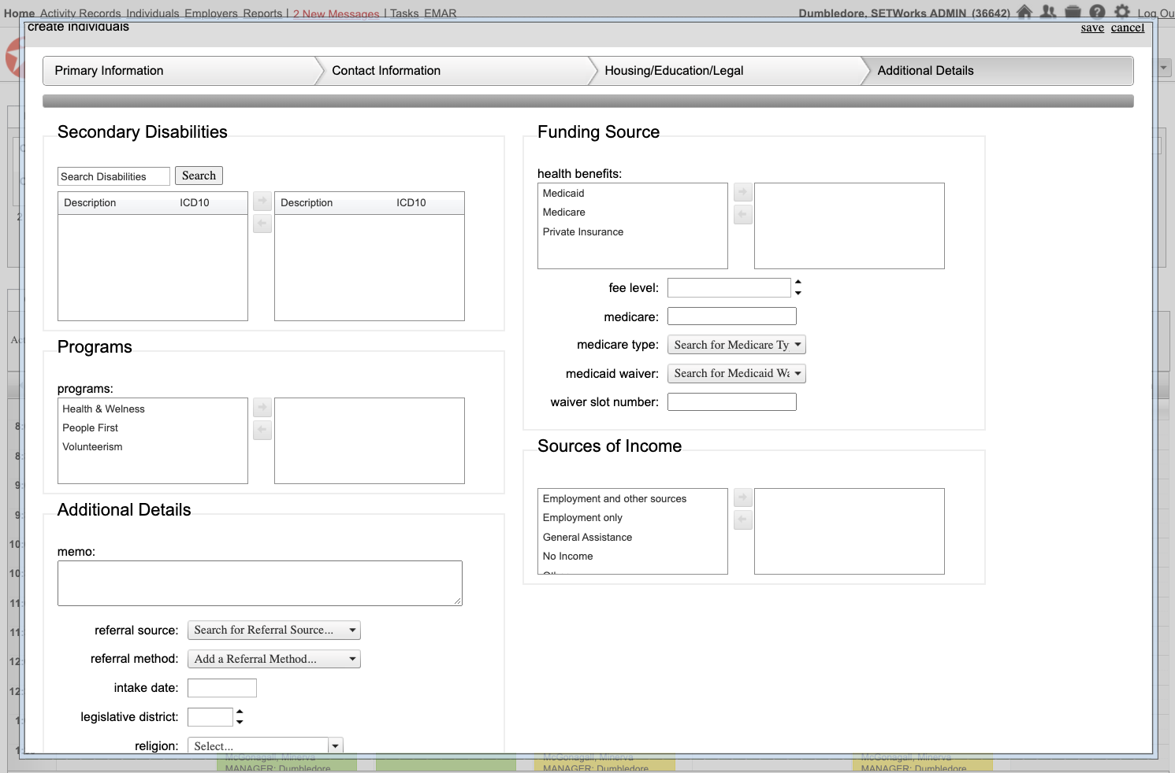1175x773 pixels.
Task: Click the cancel link
Action: coord(1128,28)
